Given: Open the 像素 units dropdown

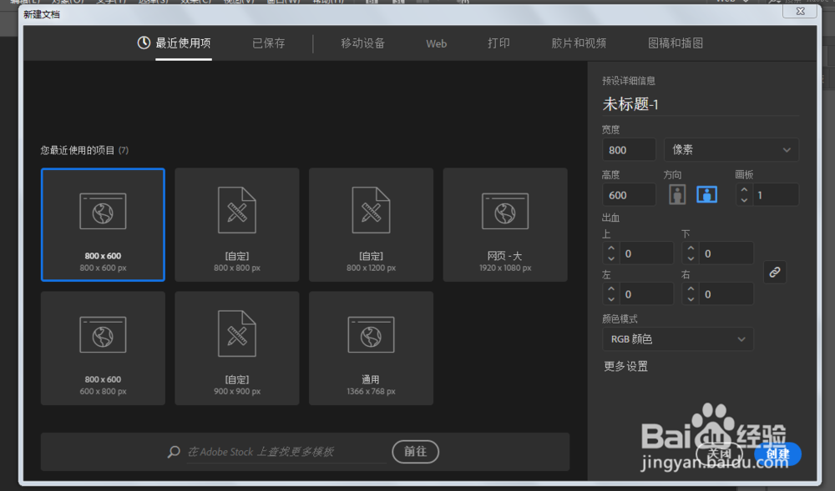Looking at the screenshot, I should pos(731,149).
